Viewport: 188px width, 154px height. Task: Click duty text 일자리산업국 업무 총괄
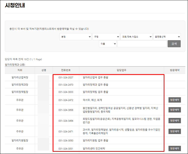[96, 77]
